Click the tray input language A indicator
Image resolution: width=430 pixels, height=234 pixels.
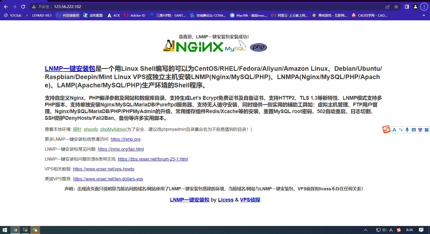click(x=391, y=230)
